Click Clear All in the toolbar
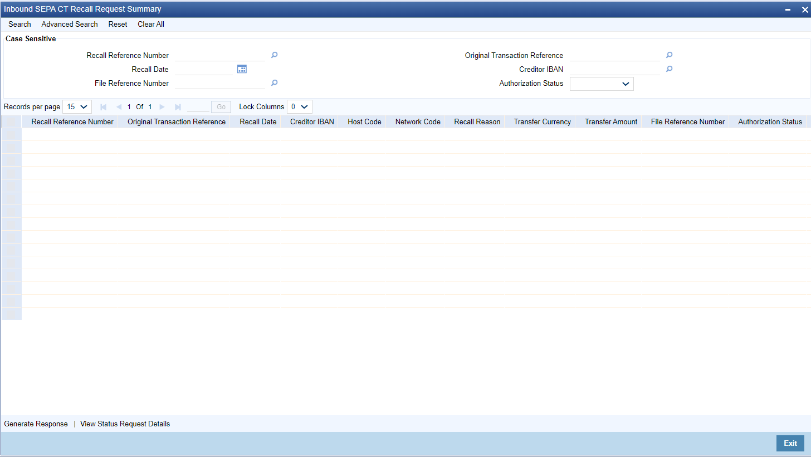811x457 pixels. 151,25
